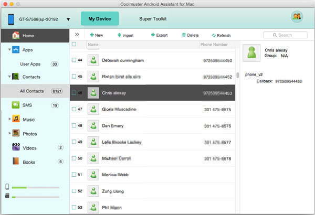
Task: Collapse the Apps tree section
Action: 10,50
